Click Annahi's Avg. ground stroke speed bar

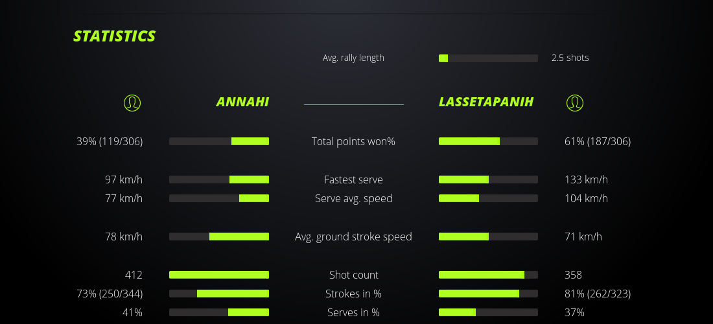click(x=219, y=237)
